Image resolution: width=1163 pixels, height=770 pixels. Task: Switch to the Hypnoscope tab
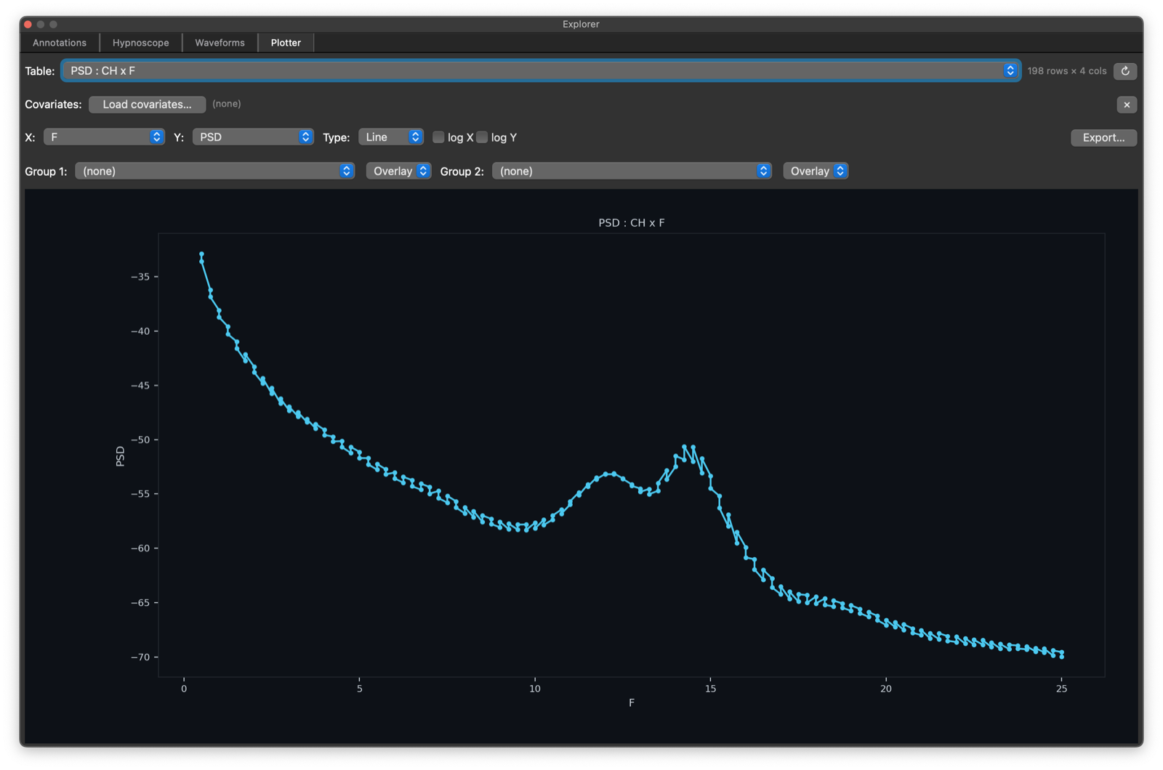pyautogui.click(x=141, y=43)
